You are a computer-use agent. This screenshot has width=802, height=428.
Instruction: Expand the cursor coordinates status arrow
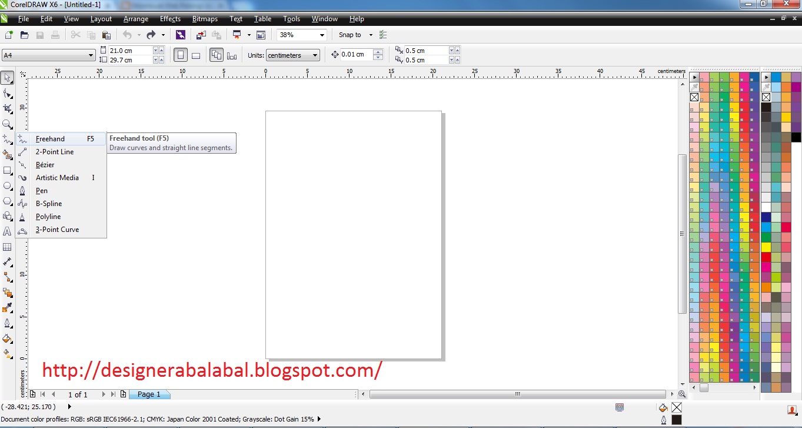click(69, 407)
